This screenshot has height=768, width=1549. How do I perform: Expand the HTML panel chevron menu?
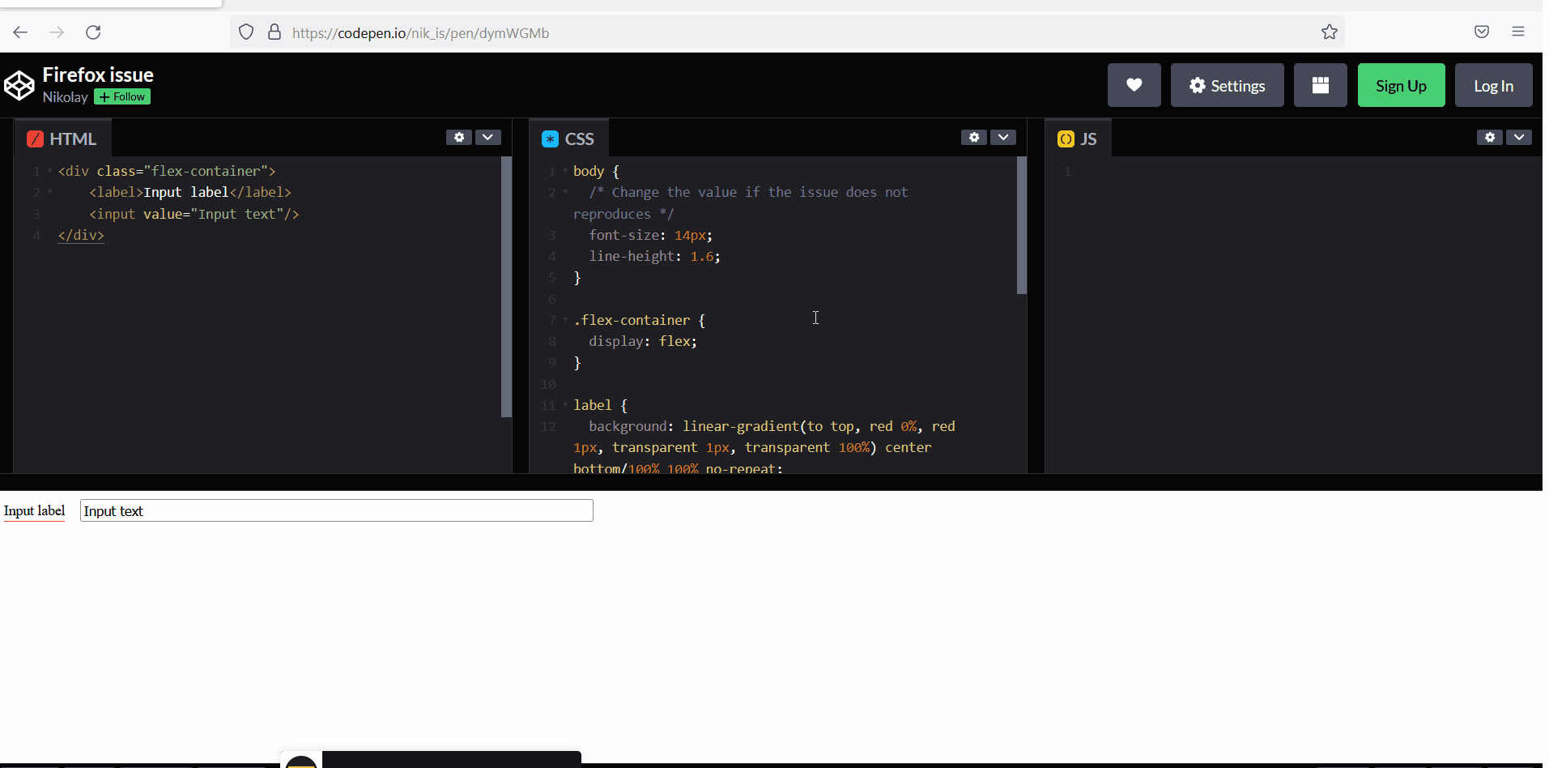(488, 137)
